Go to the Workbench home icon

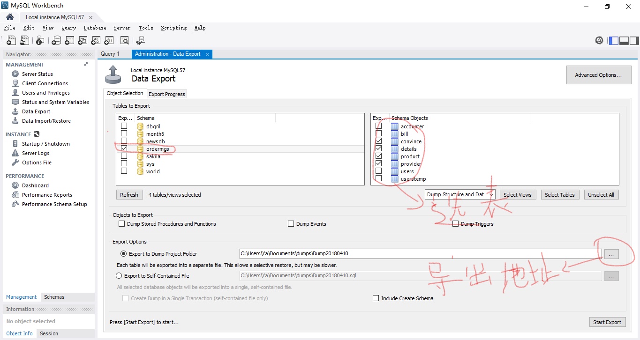(10, 17)
